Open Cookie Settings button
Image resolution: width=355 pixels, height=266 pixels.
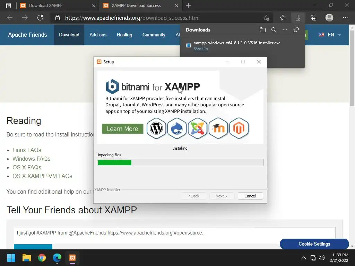tap(314, 244)
